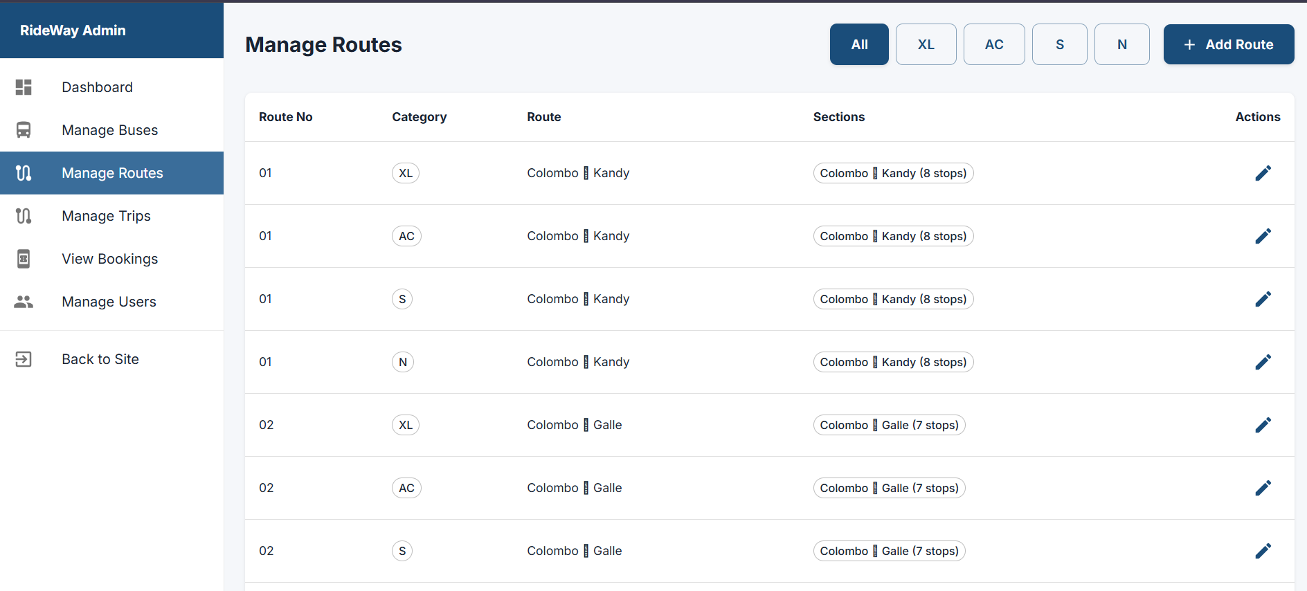Image resolution: width=1307 pixels, height=591 pixels.
Task: Click the Route column header
Action: (544, 117)
